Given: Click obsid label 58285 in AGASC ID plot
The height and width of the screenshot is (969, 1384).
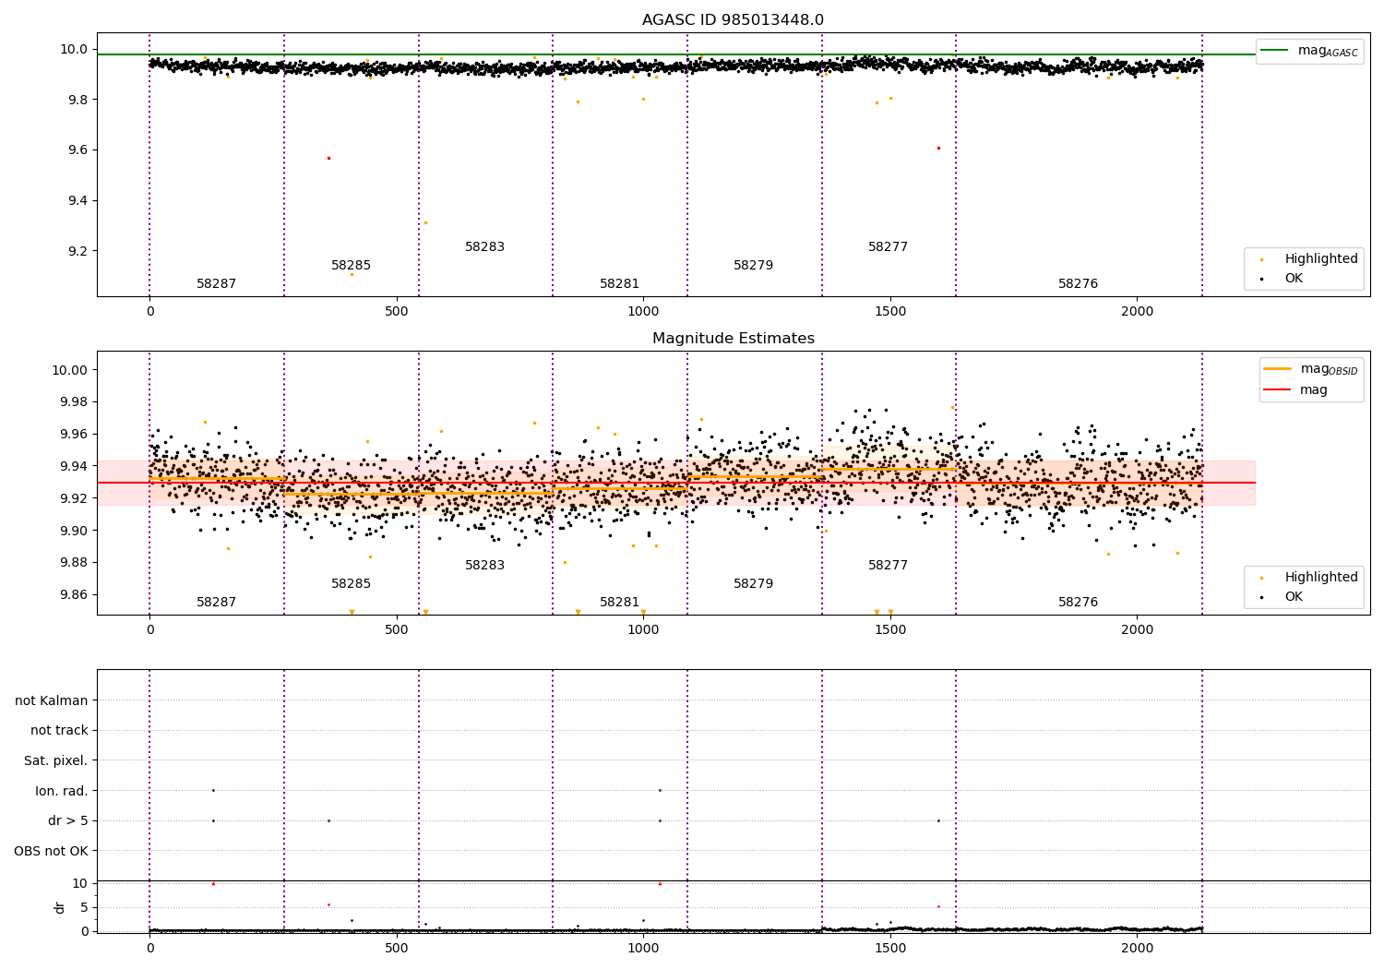Looking at the screenshot, I should (x=352, y=266).
